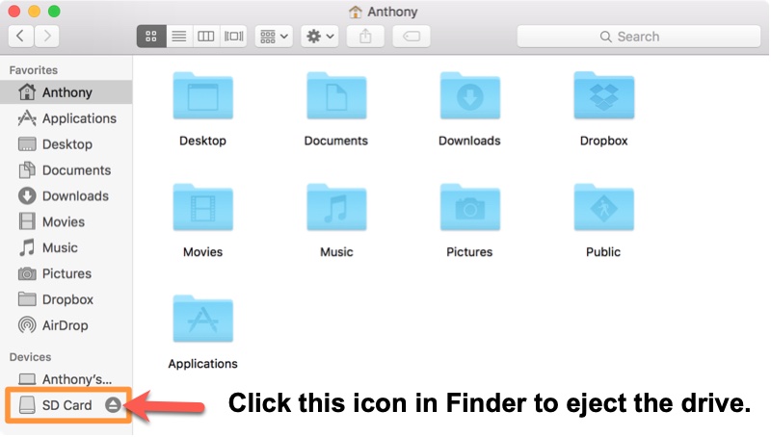Switch to list view
Viewport: 771px width, 437px height.
pos(178,37)
